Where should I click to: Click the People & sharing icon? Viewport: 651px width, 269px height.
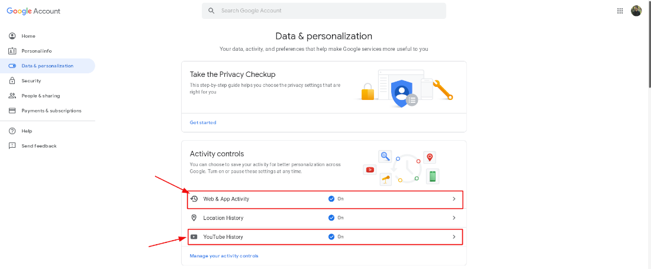click(12, 96)
